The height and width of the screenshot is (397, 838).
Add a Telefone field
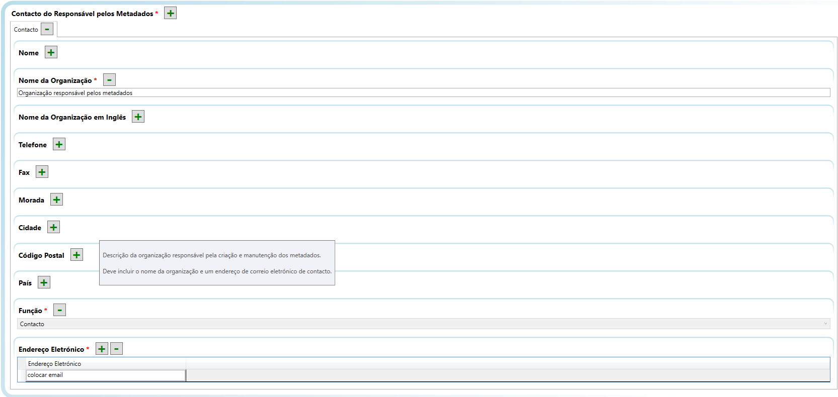pos(59,144)
